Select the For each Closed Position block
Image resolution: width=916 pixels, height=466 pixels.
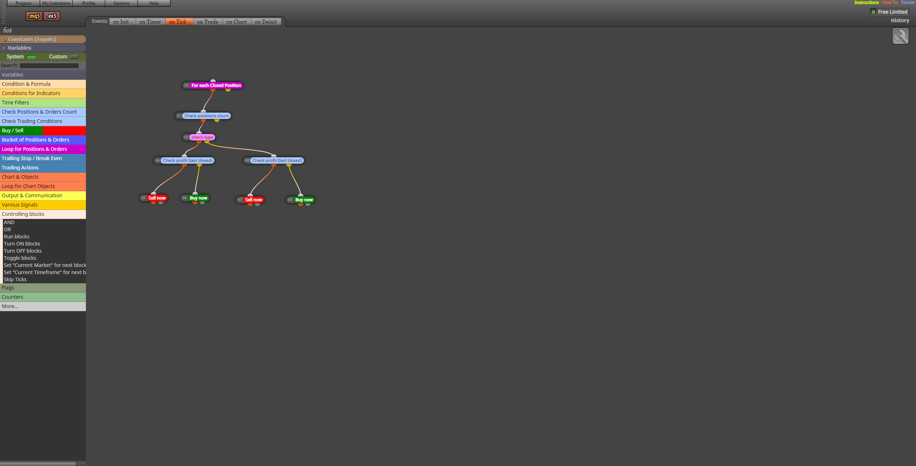click(x=216, y=85)
